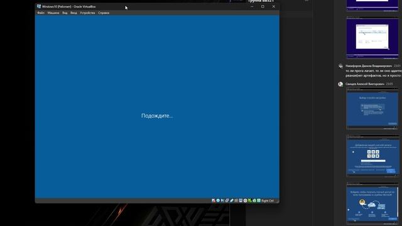Open the chat thumbnail with account keypad icons

(372, 156)
